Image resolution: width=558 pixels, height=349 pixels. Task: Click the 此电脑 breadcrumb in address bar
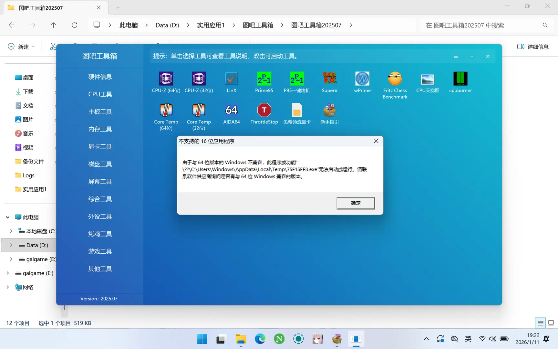point(129,25)
